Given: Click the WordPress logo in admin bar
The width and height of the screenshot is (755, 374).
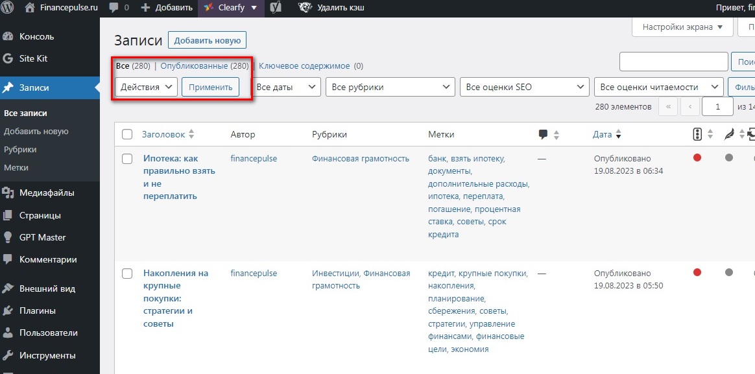Looking at the screenshot, I should (x=8, y=8).
